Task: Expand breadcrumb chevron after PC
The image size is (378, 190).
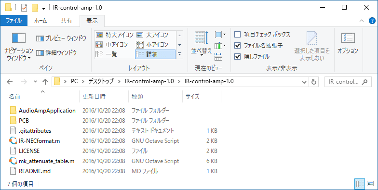Action: click(83, 82)
